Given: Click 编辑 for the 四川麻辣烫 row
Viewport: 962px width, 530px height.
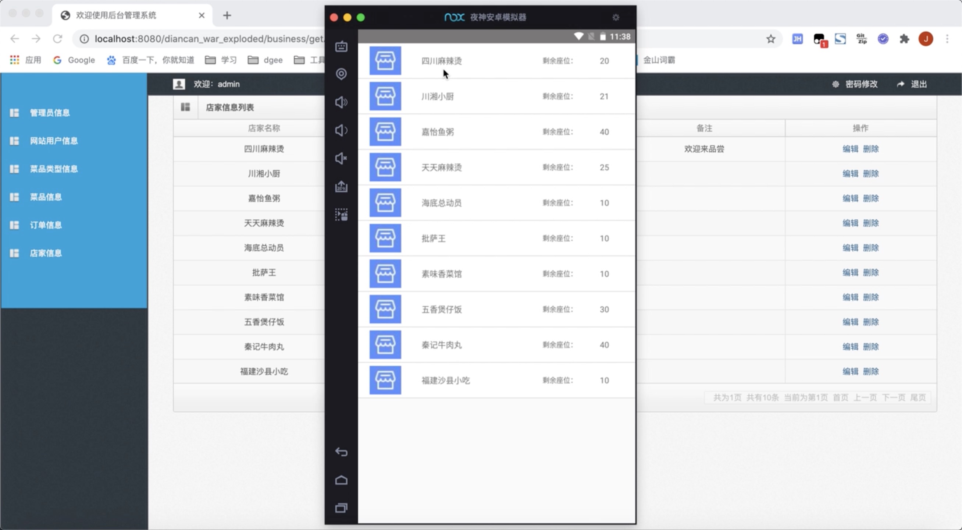Looking at the screenshot, I should click(850, 149).
